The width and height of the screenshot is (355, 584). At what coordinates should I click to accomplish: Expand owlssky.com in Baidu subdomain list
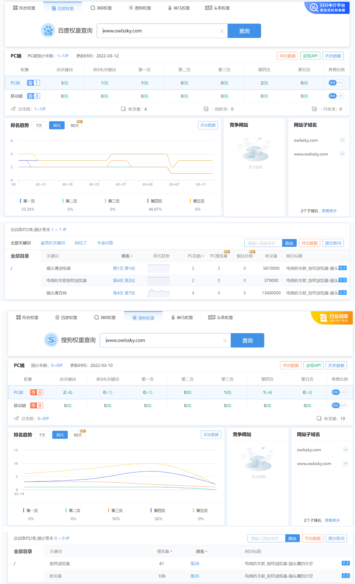coord(342,140)
